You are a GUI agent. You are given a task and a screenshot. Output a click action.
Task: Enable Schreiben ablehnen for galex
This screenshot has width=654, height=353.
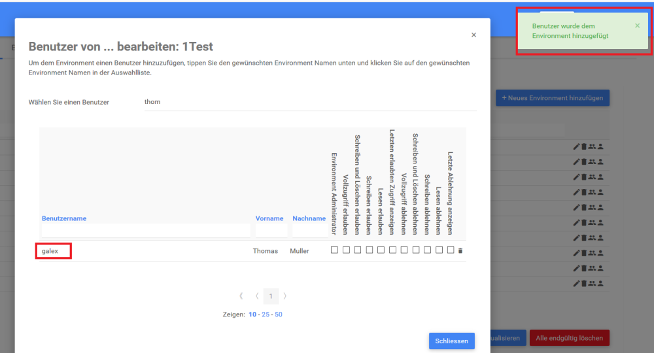point(427,250)
